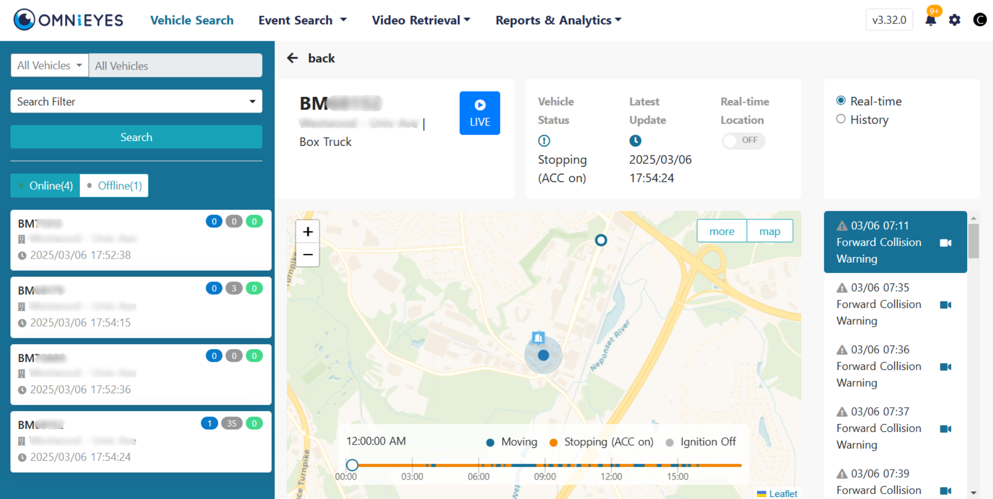Select the History radio button

tap(841, 119)
